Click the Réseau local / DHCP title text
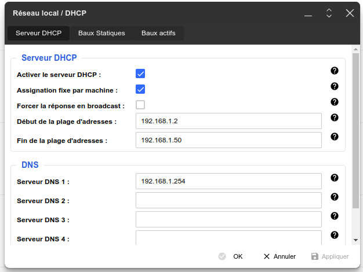The height and width of the screenshot is (272, 363). (x=49, y=13)
